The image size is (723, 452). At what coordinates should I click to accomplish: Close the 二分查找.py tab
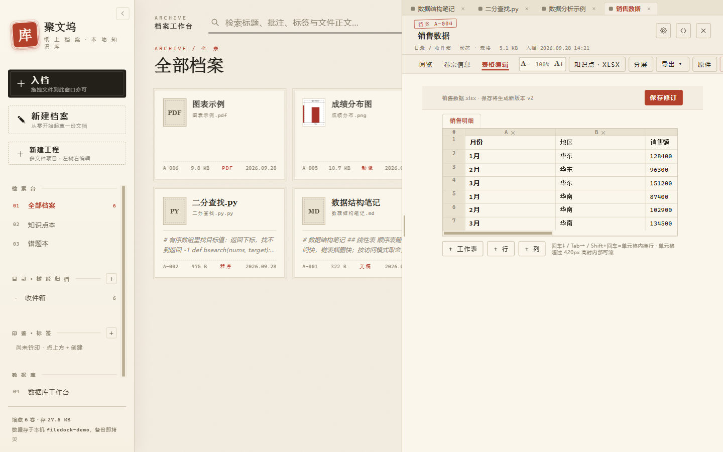pyautogui.click(x=527, y=9)
